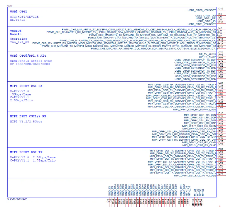
Task: Select pin number D47
Action: pos(221,107)
